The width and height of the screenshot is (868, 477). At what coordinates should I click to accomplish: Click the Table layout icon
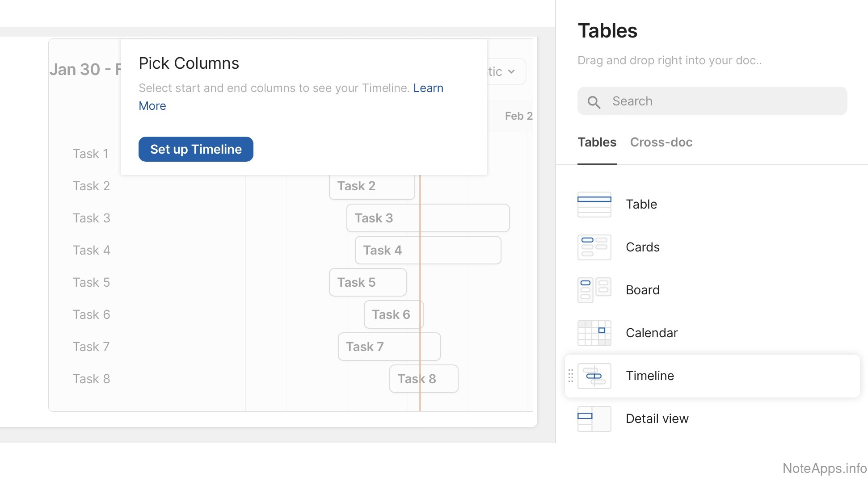(594, 205)
